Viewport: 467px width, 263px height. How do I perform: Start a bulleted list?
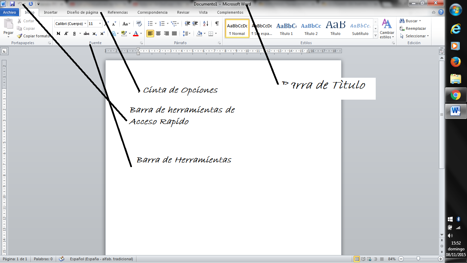[150, 24]
